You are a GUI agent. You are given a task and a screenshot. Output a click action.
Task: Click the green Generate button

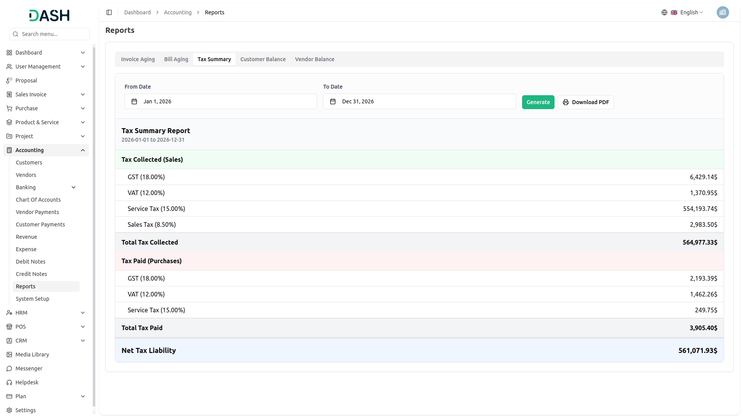[538, 102]
